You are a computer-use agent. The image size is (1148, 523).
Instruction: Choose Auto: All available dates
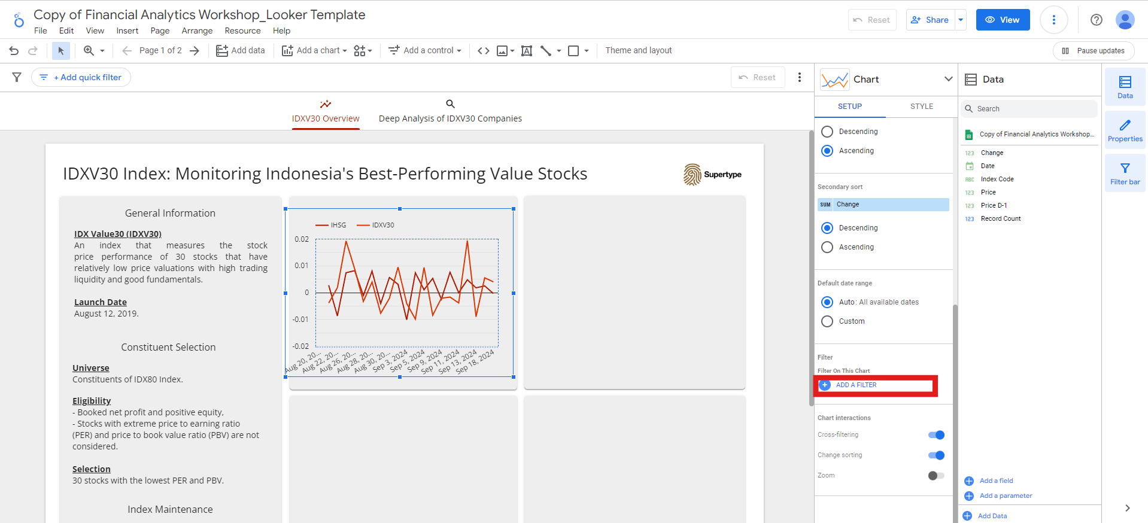pos(827,302)
